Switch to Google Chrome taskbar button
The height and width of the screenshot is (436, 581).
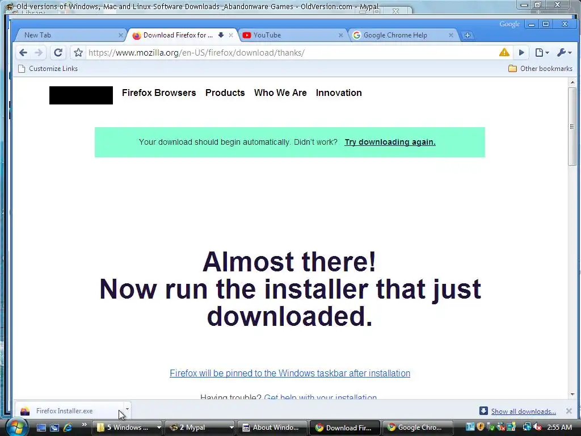click(x=417, y=427)
